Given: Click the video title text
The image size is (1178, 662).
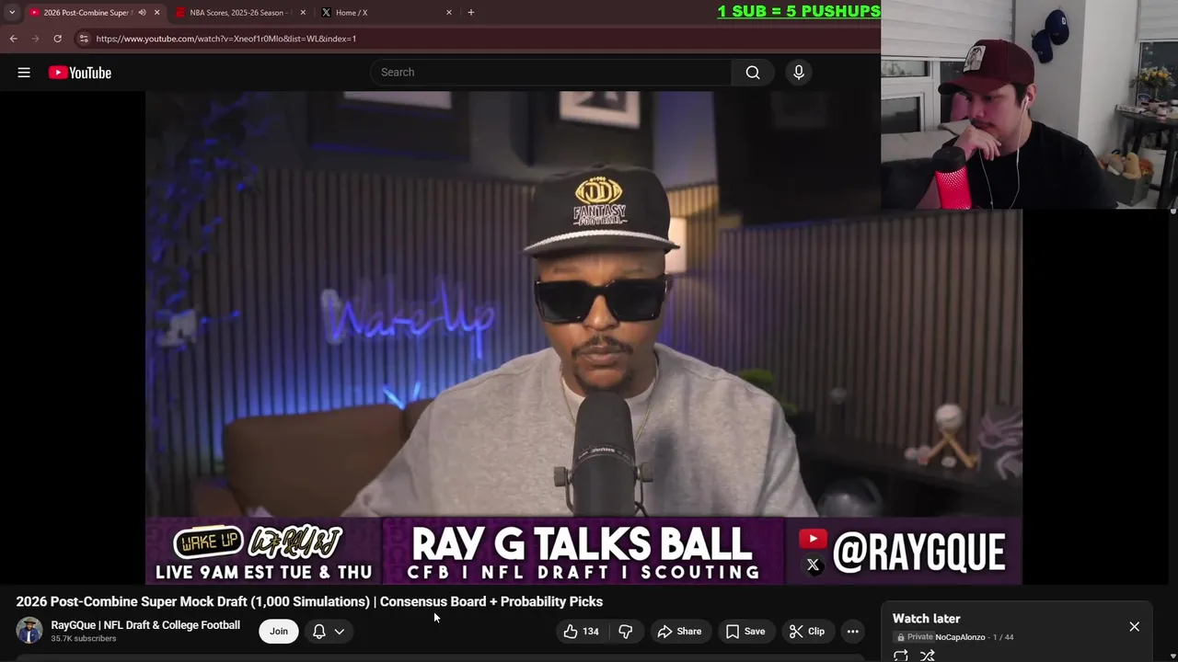Looking at the screenshot, I should 309,601.
